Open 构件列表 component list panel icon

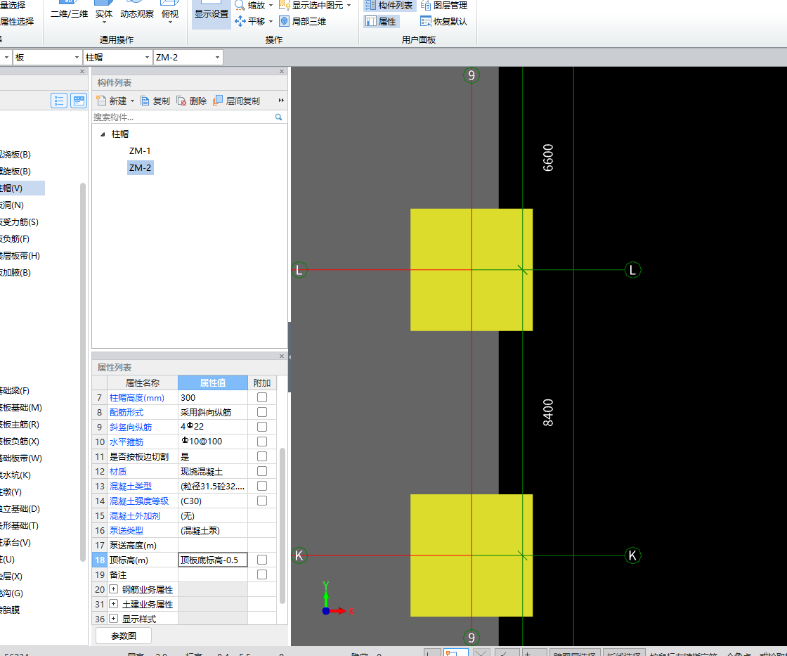pyautogui.click(x=370, y=6)
